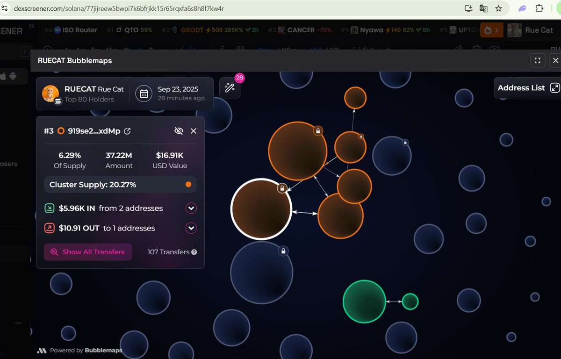Close the RUECAT Bubblemaps modal
Image resolution: width=561 pixels, height=359 pixels.
(x=555, y=60)
